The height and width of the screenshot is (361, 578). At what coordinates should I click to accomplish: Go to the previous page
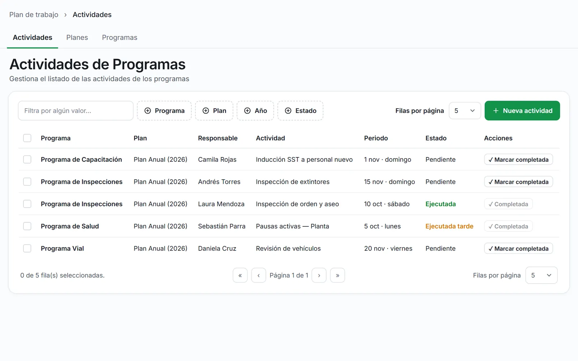tap(259, 275)
